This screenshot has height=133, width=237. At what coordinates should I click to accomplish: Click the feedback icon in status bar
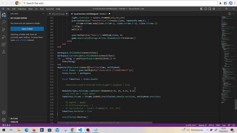(x=229, y=125)
